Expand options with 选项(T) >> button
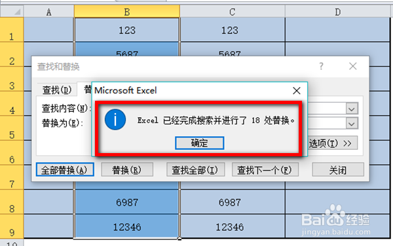The height and width of the screenshot is (246, 393). click(332, 143)
